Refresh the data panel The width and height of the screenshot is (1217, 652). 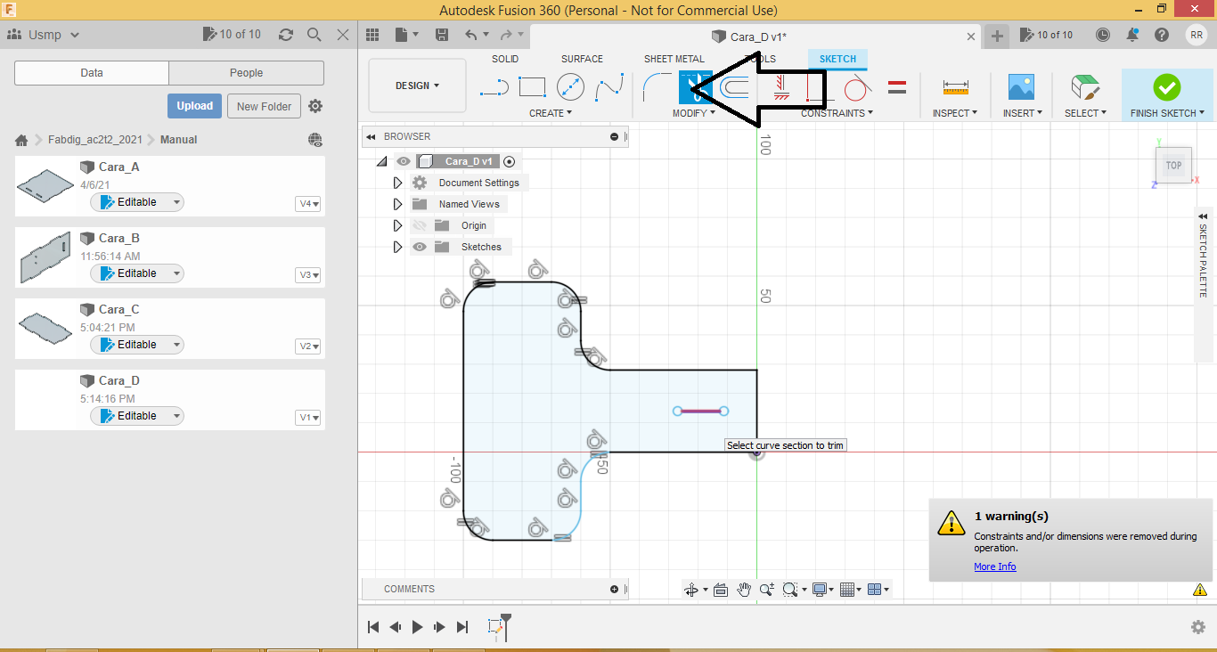[286, 35]
